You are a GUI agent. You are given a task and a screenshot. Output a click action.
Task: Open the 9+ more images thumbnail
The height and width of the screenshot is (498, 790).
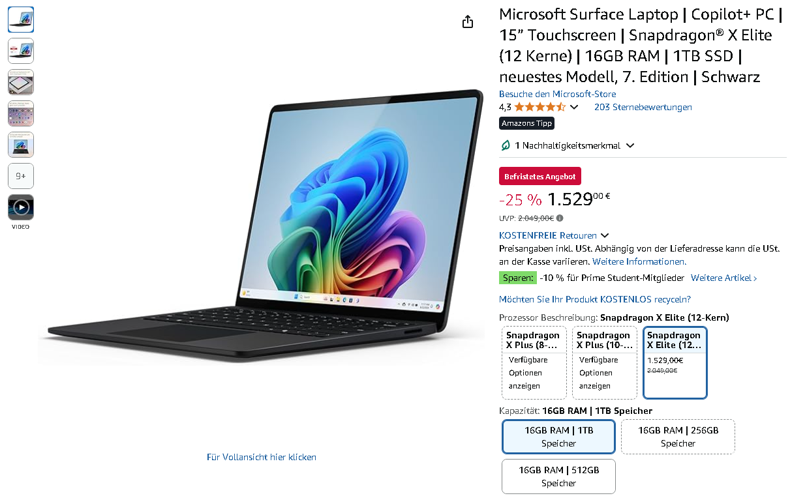tap(21, 176)
